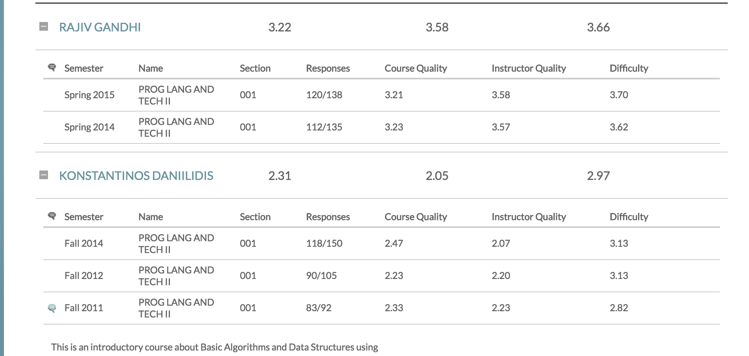Sort Daniilidis's courses by Name
The height and width of the screenshot is (356, 749).
point(150,217)
